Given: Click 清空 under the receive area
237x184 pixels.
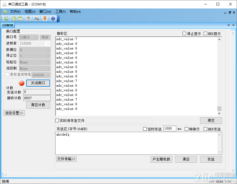Looking at the screenshot, I should (211, 121).
